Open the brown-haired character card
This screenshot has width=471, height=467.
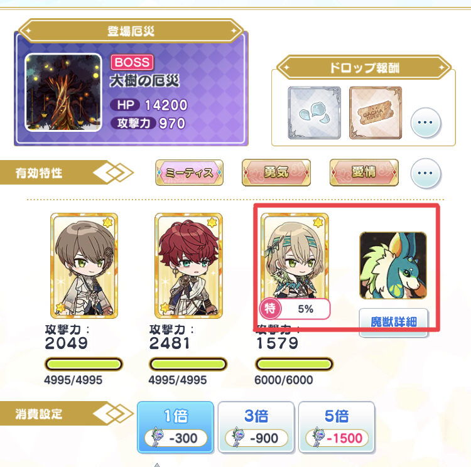coord(84,266)
